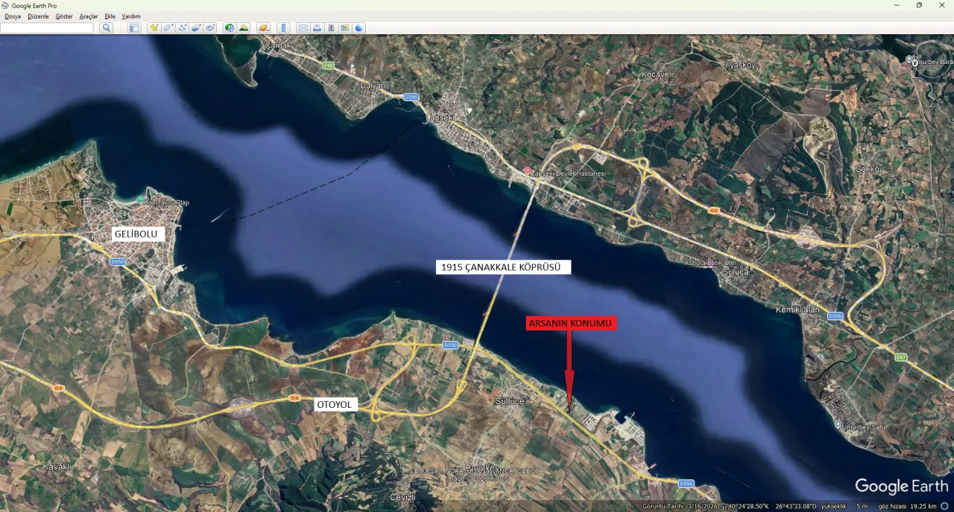
Task: Add an image overlay icon
Action: click(196, 28)
